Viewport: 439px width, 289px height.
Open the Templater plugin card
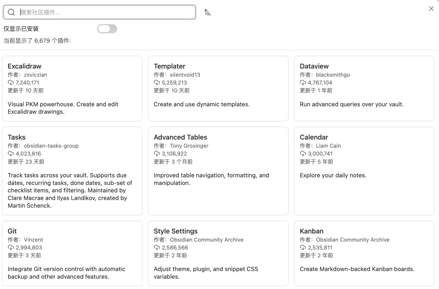(218, 88)
